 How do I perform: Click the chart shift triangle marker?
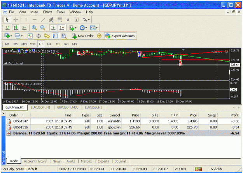(x=183, y=49)
